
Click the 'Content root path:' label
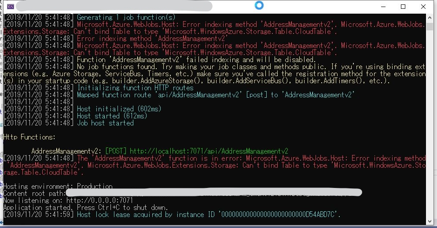point(35,193)
